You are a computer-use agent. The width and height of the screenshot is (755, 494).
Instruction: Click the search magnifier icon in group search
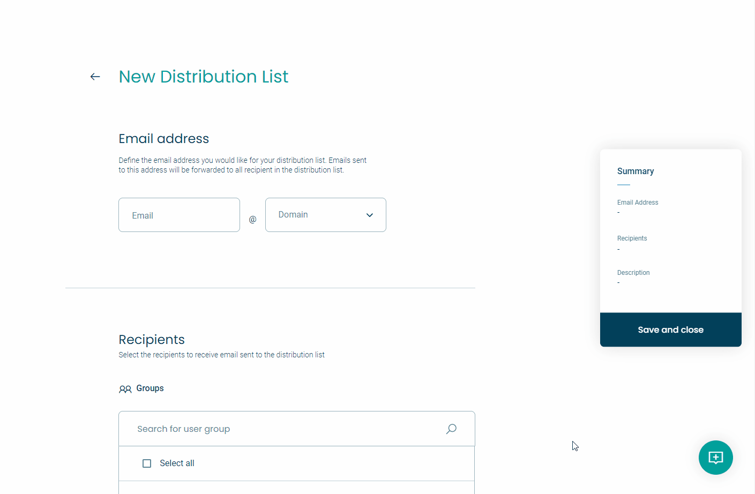[451, 429]
